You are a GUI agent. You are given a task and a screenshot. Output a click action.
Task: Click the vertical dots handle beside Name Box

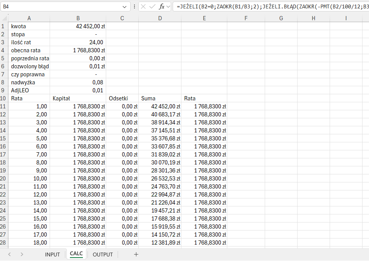point(134,6)
